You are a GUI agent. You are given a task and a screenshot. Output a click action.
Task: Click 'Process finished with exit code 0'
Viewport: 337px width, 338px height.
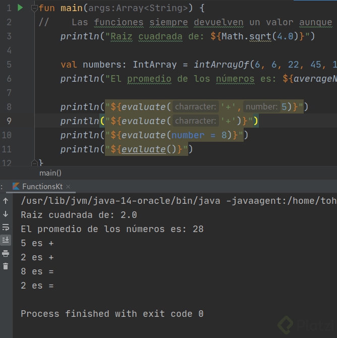[112, 314]
